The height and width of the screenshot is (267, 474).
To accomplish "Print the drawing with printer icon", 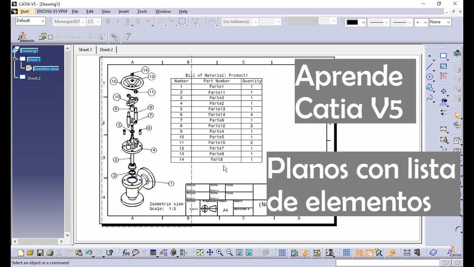I will (50, 253).
